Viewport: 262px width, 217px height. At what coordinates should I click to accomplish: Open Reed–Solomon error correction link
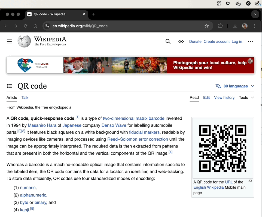pos(138,139)
